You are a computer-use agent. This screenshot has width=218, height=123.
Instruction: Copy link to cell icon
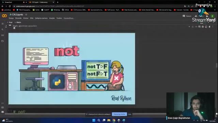point(196,27)
